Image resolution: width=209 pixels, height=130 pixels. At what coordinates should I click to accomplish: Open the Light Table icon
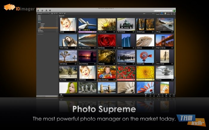[159, 95]
